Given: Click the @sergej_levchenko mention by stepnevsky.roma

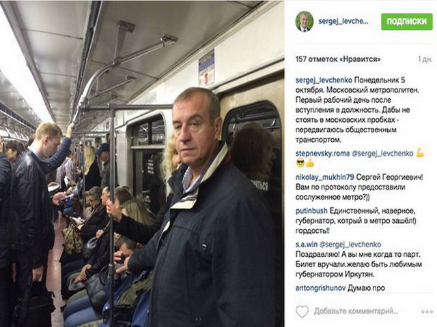Looking at the screenshot, I should pos(382,153).
